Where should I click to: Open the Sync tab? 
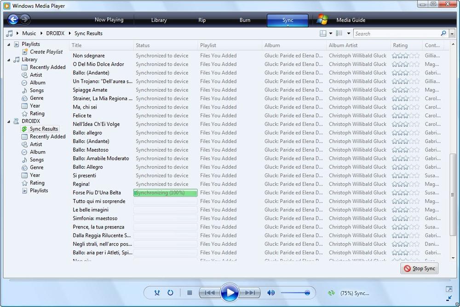[x=287, y=20]
